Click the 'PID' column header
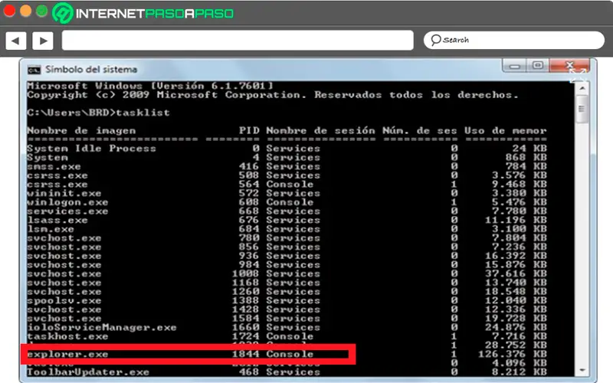The height and width of the screenshot is (383, 613). pos(249,130)
